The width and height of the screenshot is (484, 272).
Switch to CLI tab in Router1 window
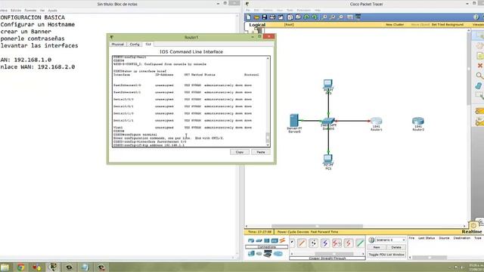click(148, 45)
